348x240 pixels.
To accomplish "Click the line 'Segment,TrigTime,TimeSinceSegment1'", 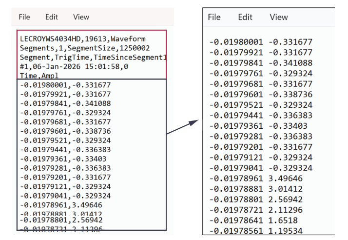I will pyautogui.click(x=93, y=58).
